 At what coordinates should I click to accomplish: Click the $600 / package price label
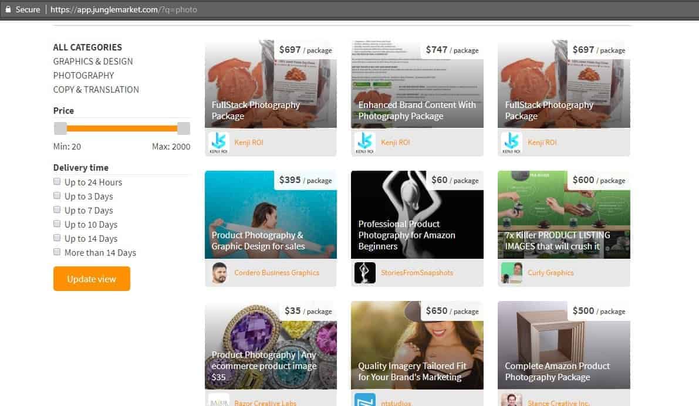tap(598, 180)
